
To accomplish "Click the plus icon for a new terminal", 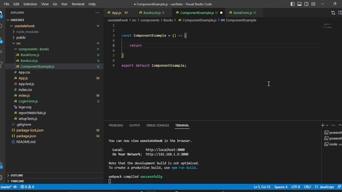I will [323, 125].
